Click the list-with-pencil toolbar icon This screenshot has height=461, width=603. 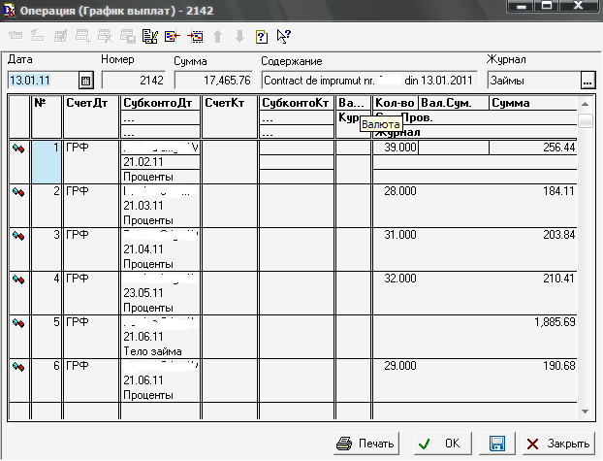(150, 38)
